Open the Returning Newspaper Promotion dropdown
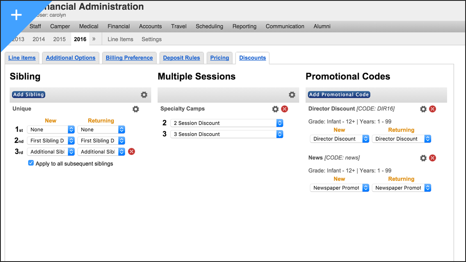 [401, 188]
